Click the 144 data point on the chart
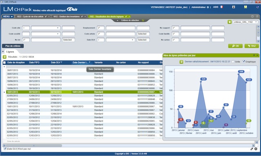Image resolution: width=261 pixels, height=156 pixels. point(239,74)
